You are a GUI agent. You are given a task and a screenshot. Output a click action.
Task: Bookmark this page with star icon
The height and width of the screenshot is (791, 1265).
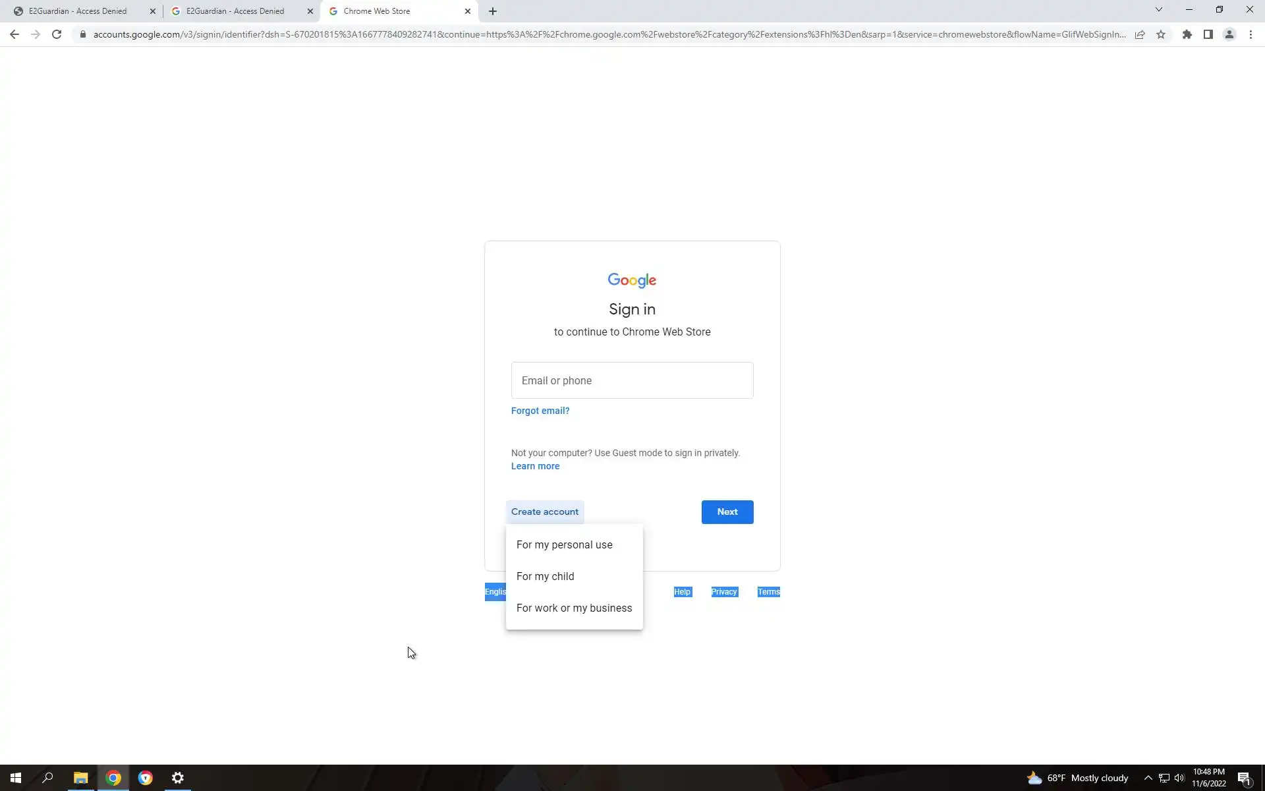pyautogui.click(x=1161, y=34)
